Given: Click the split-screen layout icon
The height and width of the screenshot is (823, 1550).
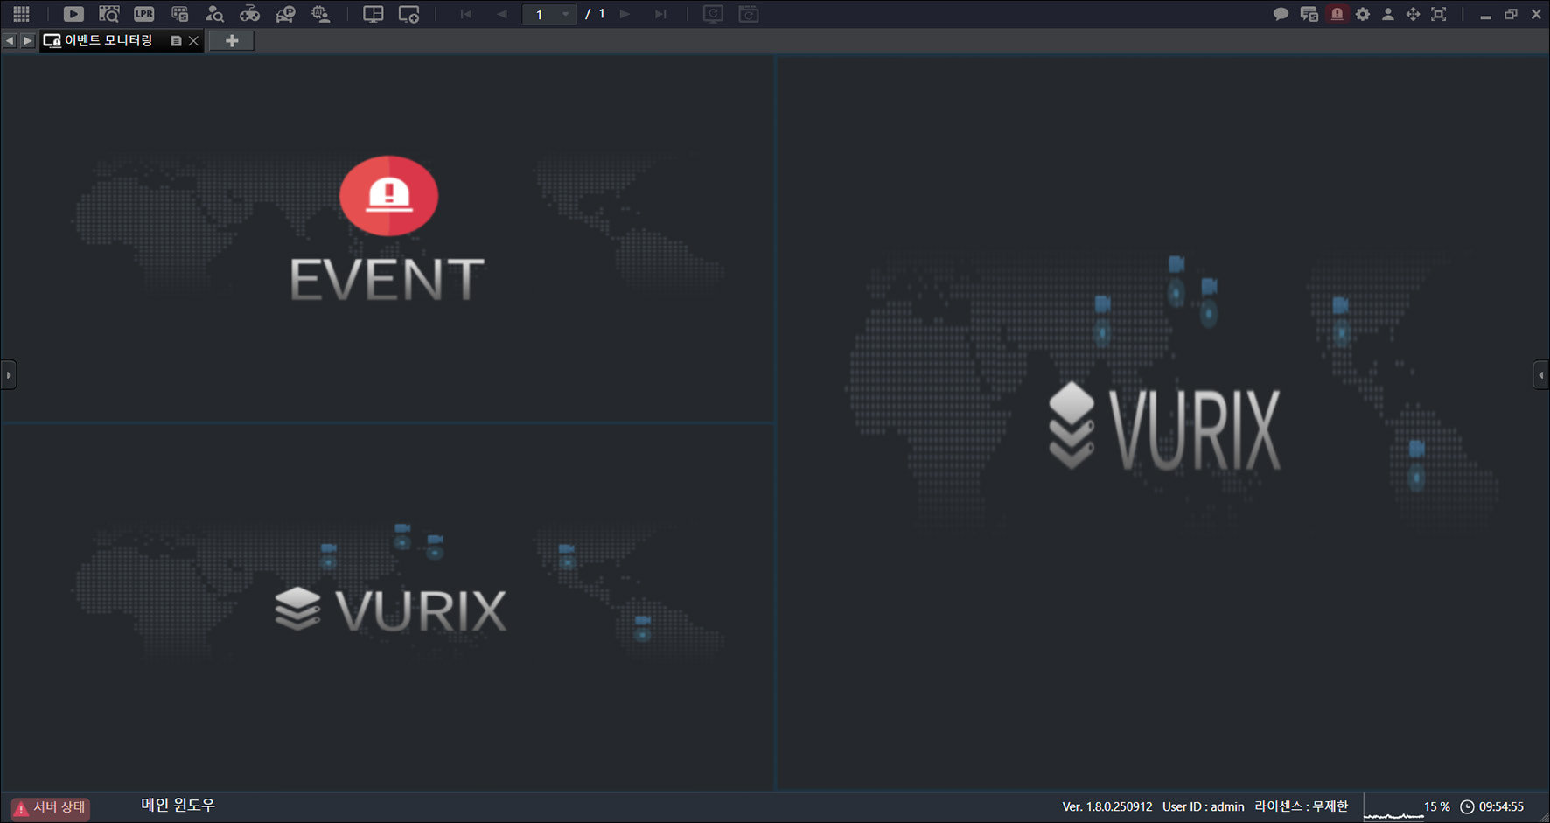Looking at the screenshot, I should (x=374, y=14).
